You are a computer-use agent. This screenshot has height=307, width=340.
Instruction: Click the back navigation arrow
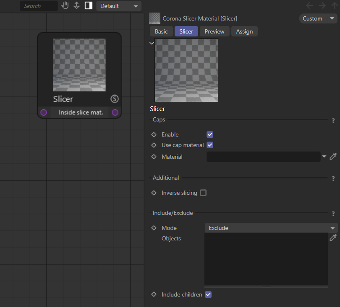tap(309, 5)
